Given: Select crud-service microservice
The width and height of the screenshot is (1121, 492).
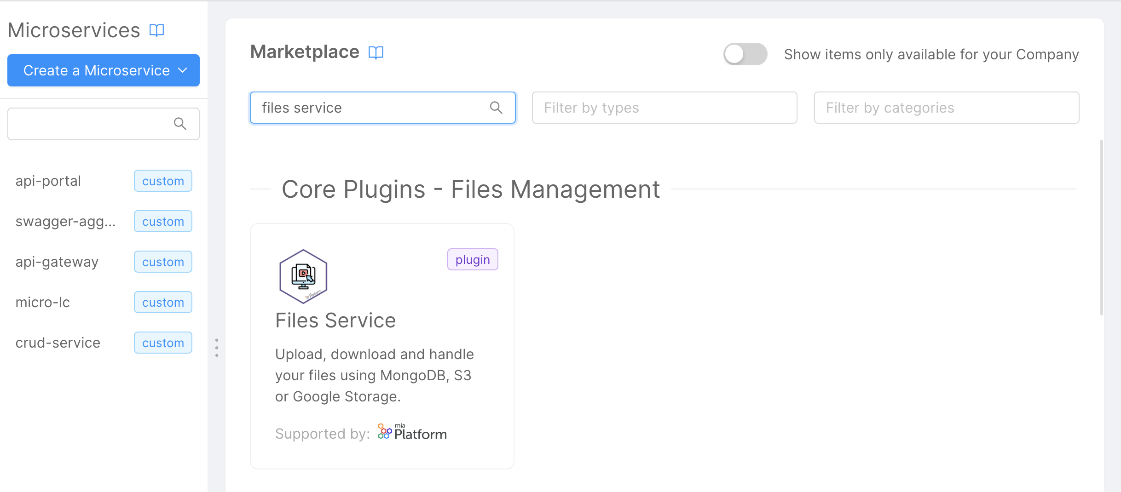Looking at the screenshot, I should (x=58, y=343).
